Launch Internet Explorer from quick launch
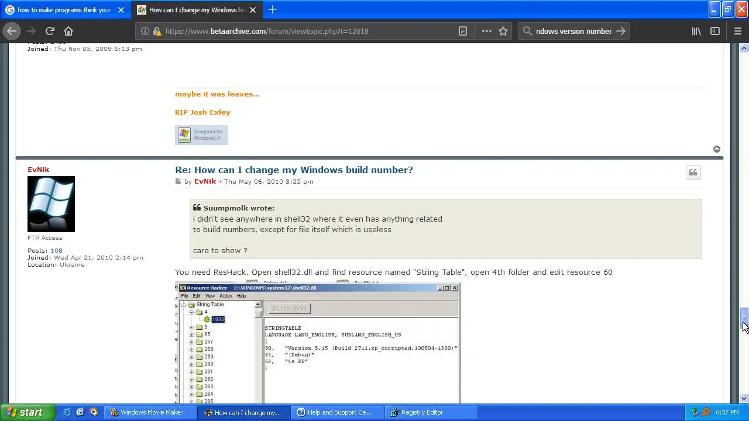The width and height of the screenshot is (749, 421). [x=67, y=412]
